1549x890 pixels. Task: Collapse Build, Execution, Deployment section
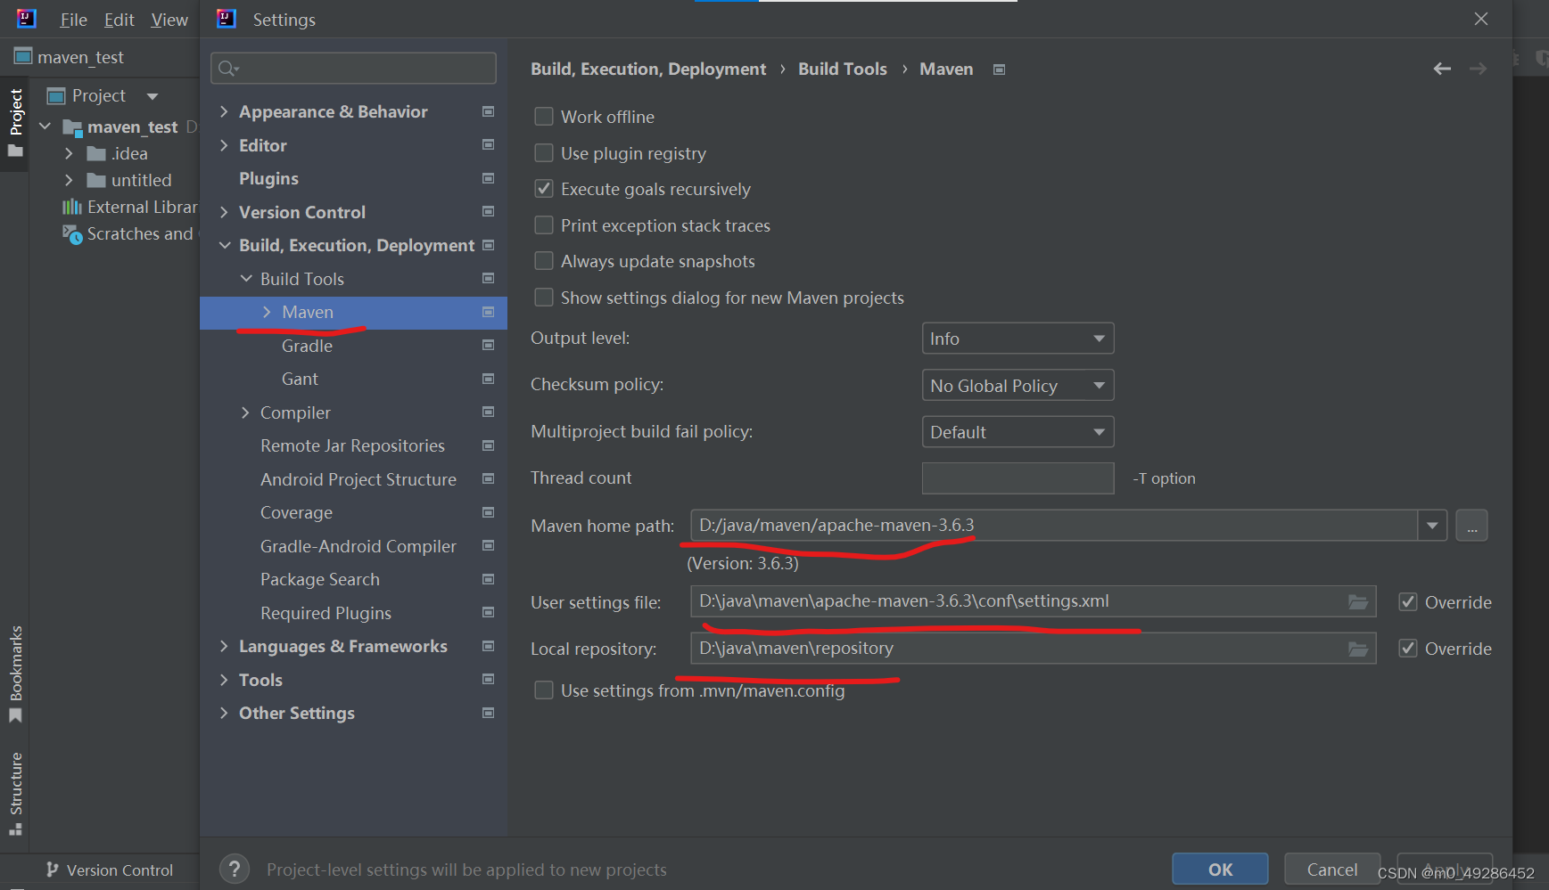click(224, 245)
